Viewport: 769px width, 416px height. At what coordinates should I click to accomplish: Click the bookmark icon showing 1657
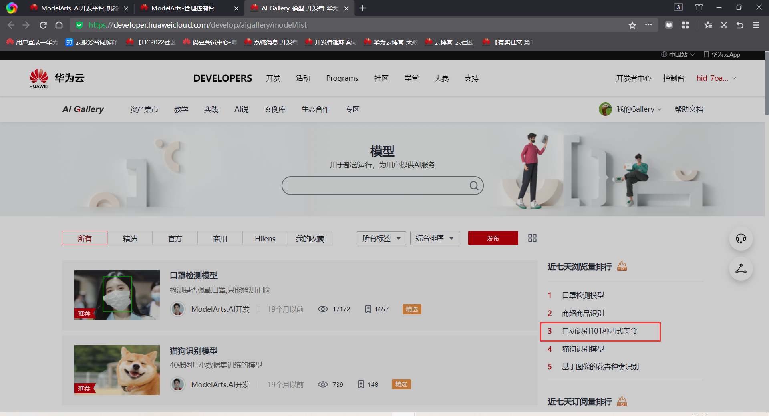click(368, 309)
